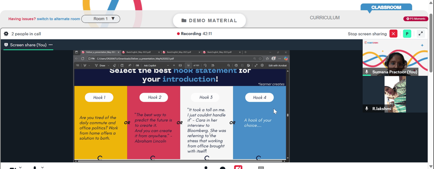
Task: Click the Hook 4 label
Action: 260,97
